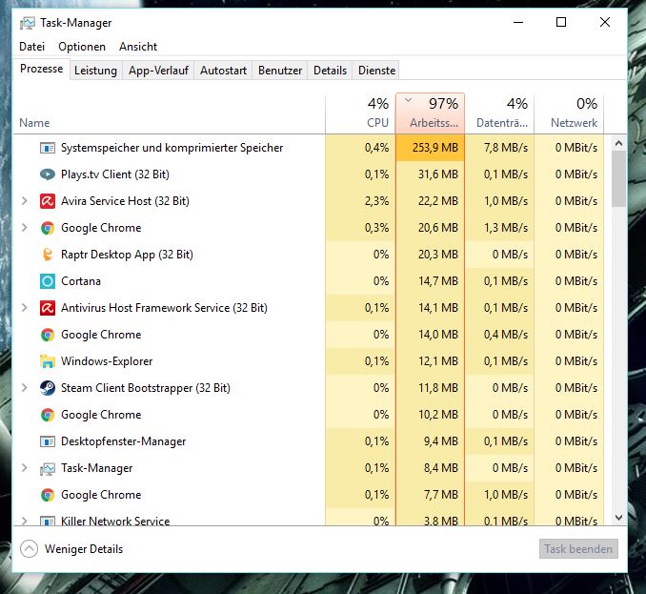Sort by the CPU column header

coord(360,113)
